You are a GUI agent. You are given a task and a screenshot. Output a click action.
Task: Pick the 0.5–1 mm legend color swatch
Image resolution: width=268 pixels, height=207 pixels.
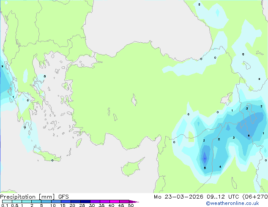coord(17,202)
